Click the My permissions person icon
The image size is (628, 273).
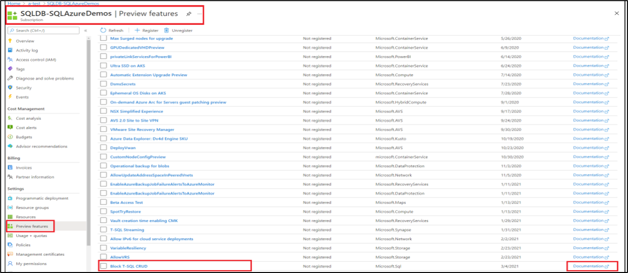[x=11, y=264]
